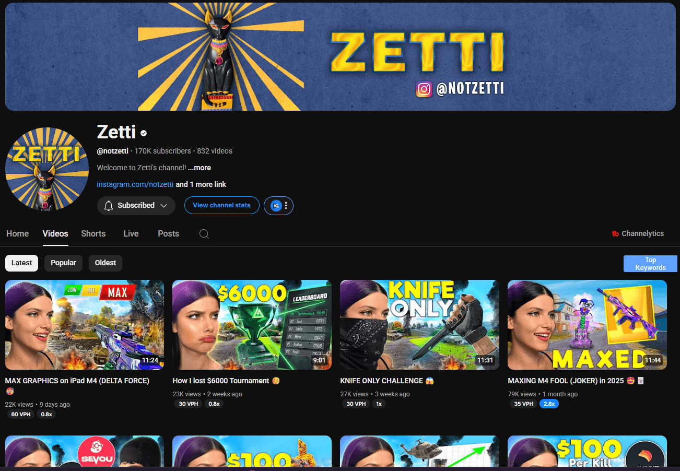
Task: Click the 11:24 duration label
Action: point(150,360)
